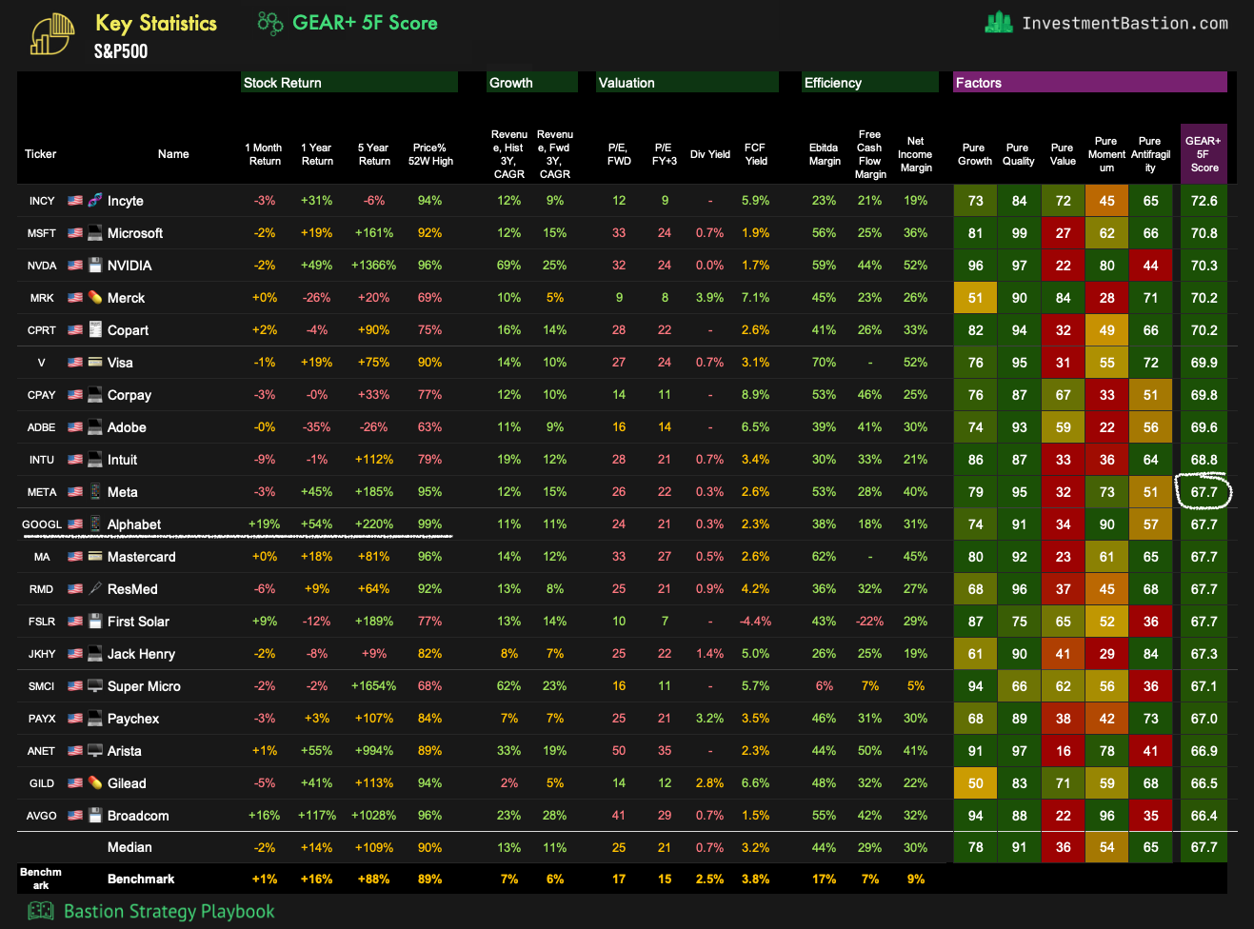Screen dimensions: 1254x929
Task: Click Merck's 3.9% dividend yield
Action: coord(709,298)
